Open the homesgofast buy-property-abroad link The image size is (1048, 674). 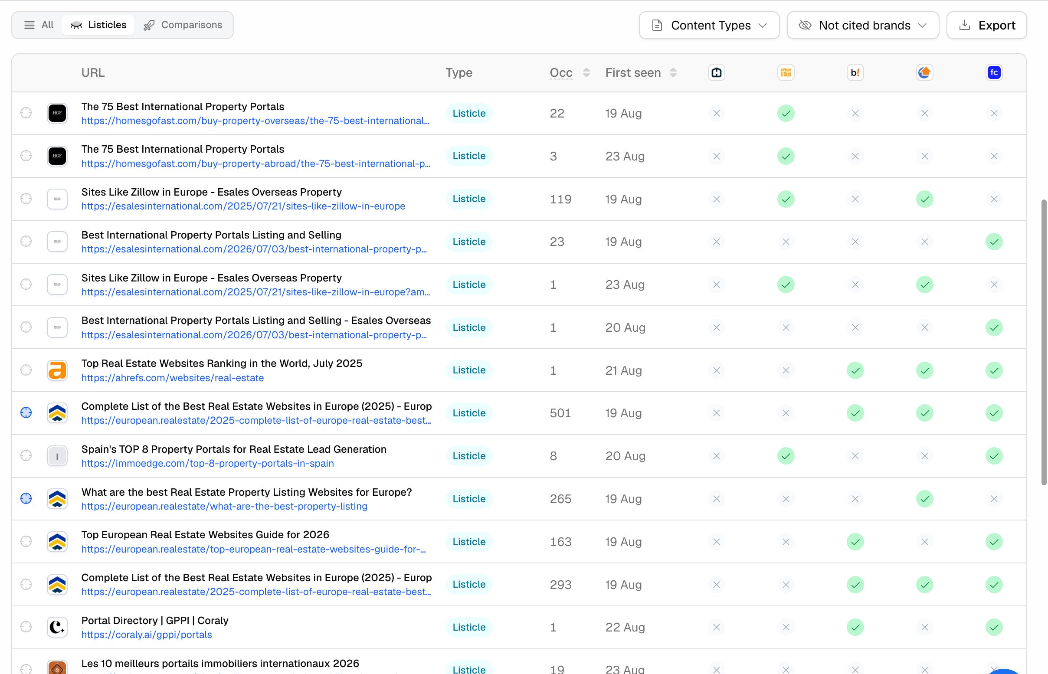tap(256, 164)
